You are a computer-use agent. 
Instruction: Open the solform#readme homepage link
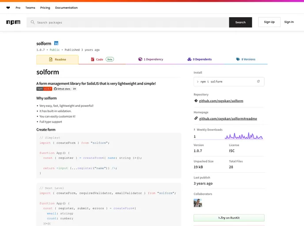point(228,119)
